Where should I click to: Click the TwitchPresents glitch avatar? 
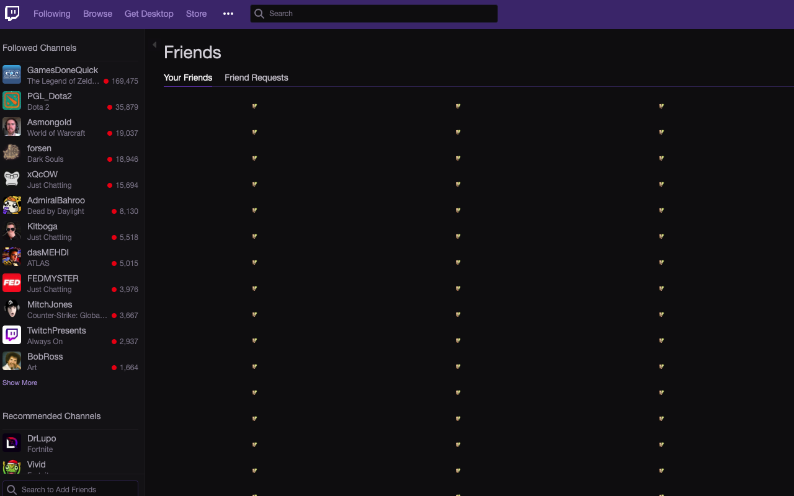click(11, 335)
